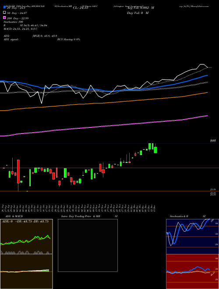219x289 pixels.
Task: Click the blue stochastics chart panel
Action: pyautogui.click(x=192, y=236)
